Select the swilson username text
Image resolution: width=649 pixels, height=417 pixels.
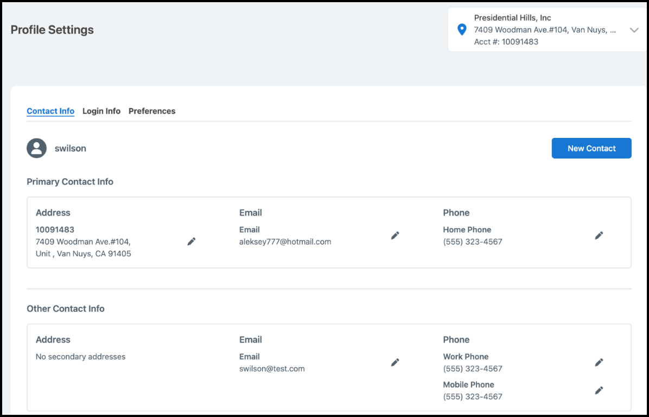pos(71,148)
